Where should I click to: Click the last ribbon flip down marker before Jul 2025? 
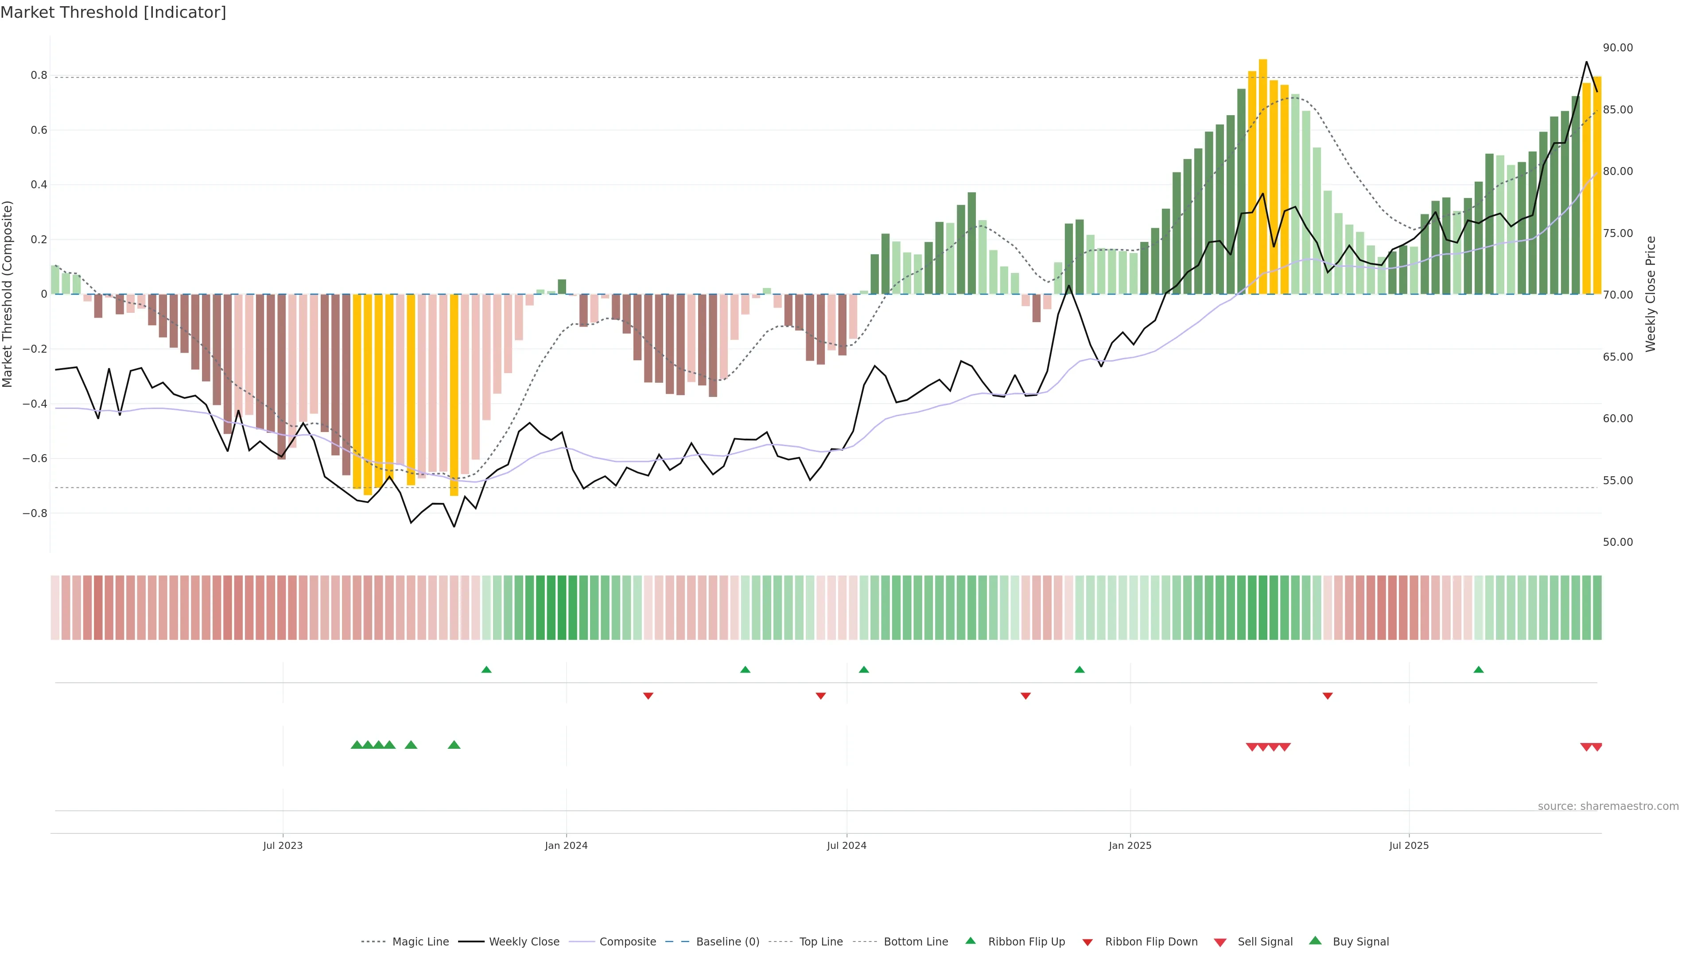tap(1327, 696)
